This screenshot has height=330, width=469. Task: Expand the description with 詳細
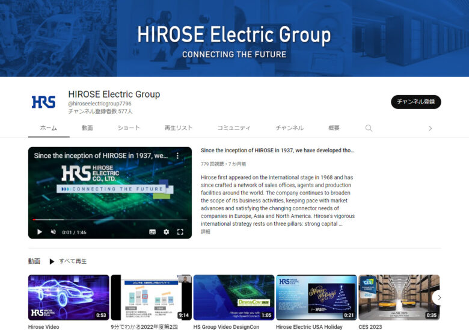coord(206,231)
